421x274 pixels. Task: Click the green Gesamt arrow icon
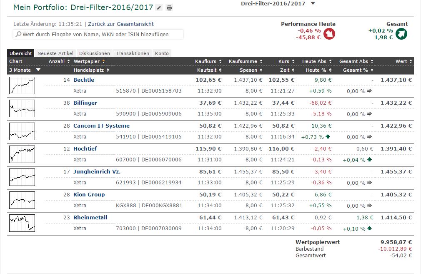coord(401,34)
